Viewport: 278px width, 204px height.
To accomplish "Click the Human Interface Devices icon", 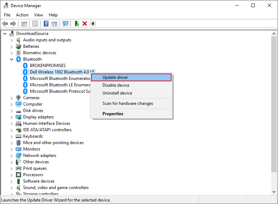I will 19,123.
